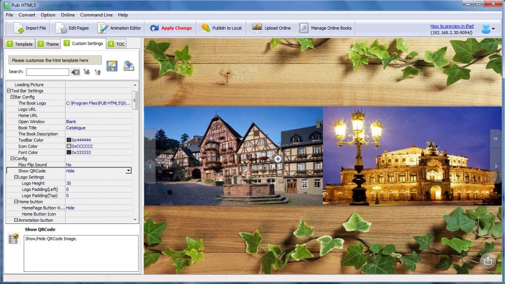
Task: Jump to last page in preview
Action: click(496, 139)
